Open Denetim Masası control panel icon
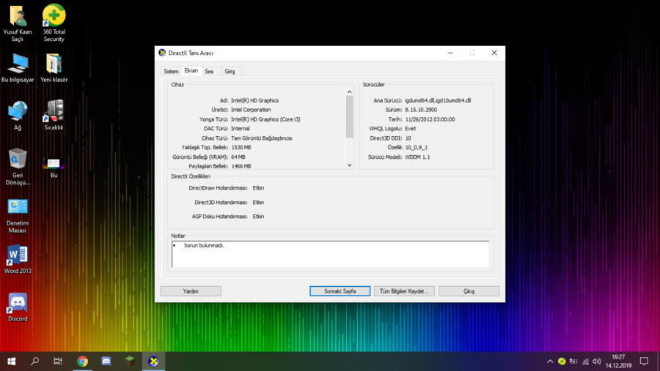660x371 pixels. [x=18, y=216]
